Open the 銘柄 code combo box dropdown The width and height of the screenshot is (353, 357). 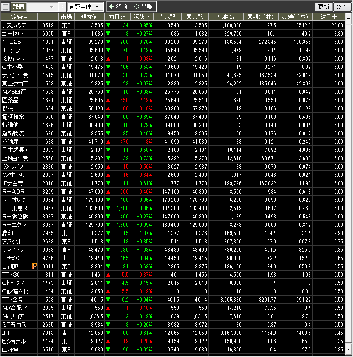(x=52, y=7)
